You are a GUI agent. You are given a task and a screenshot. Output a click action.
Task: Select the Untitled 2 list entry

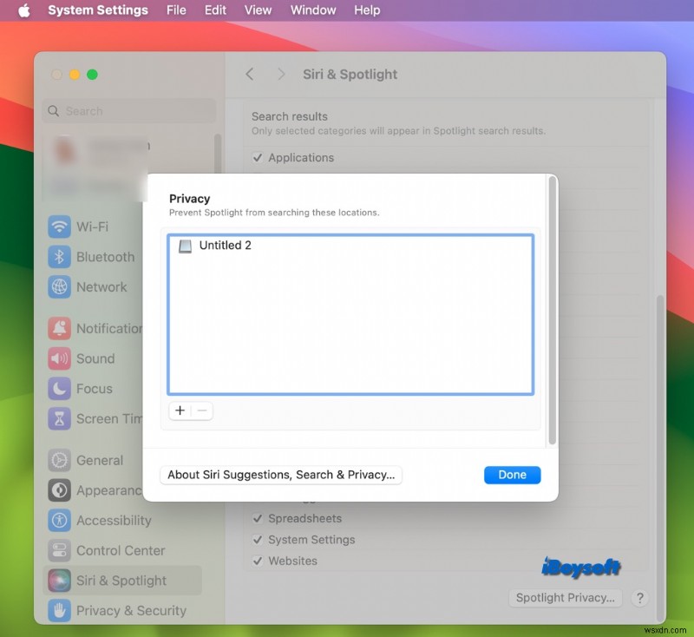point(350,246)
